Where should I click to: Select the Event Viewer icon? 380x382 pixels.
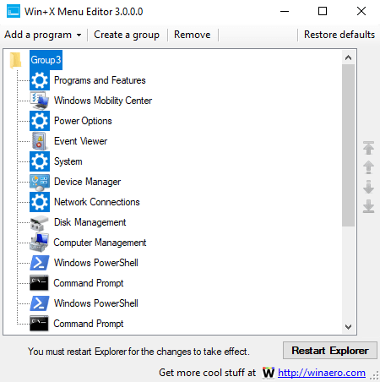(x=40, y=141)
